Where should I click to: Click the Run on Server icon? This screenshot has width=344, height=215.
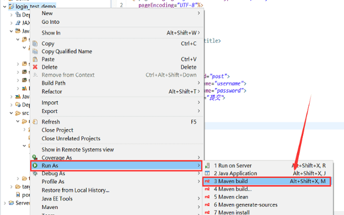(207, 165)
